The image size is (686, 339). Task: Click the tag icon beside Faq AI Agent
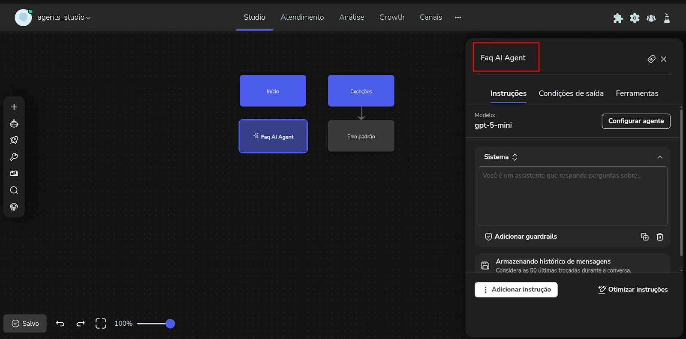[x=651, y=59]
